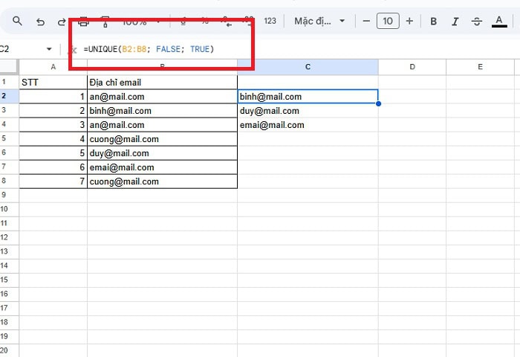The width and height of the screenshot is (520, 357).
Task: Click cell B8 cuong@mail.com in row 8
Action: coord(162,181)
